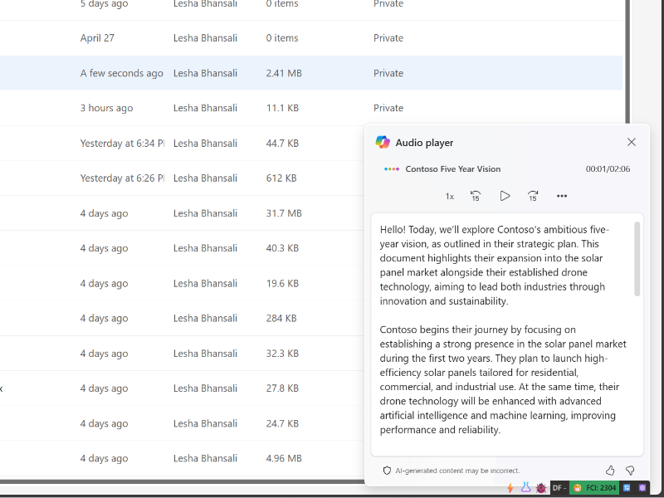The width and height of the screenshot is (664, 498).
Task: Click the blue refresh icon in bottom bar
Action: coord(627,488)
